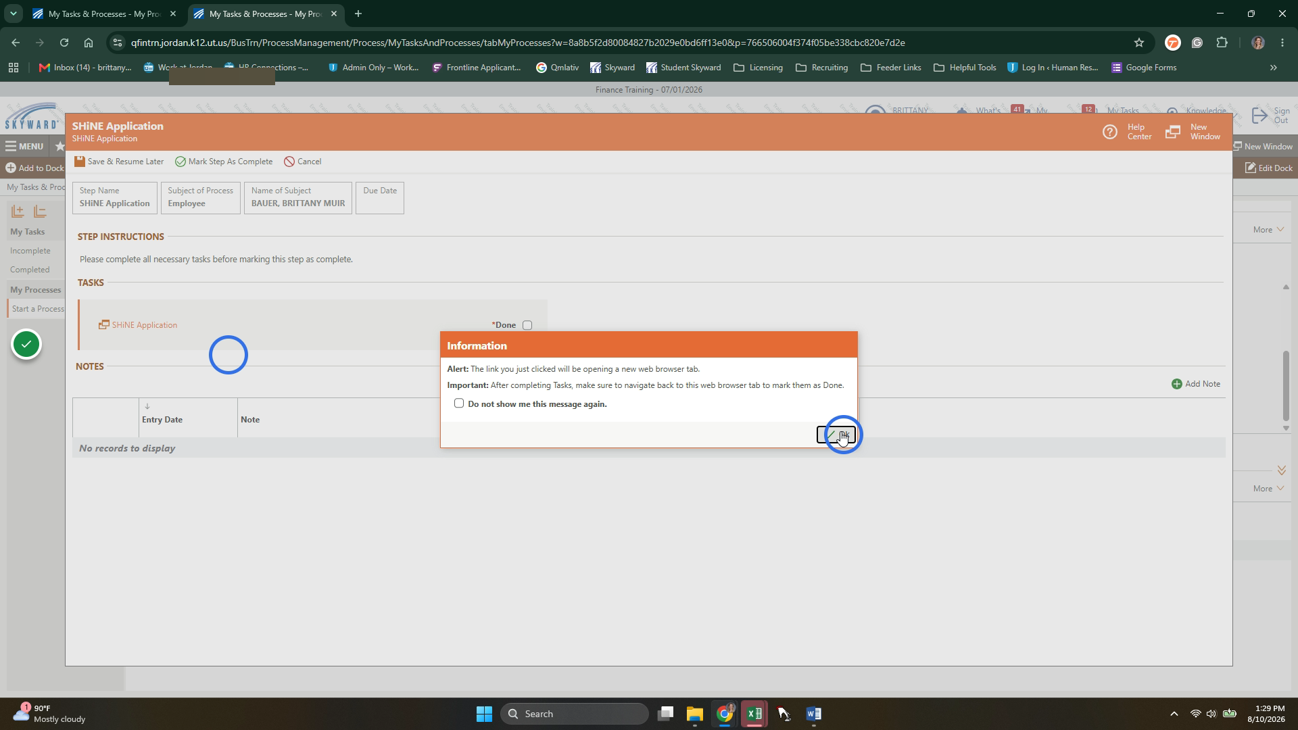The image size is (1298, 730).
Task: Check 'Do not show me this message again'
Action: tap(459, 404)
